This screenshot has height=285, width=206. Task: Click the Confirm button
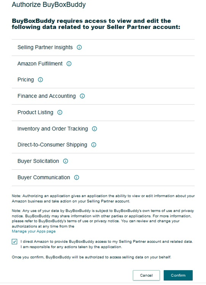point(178,275)
